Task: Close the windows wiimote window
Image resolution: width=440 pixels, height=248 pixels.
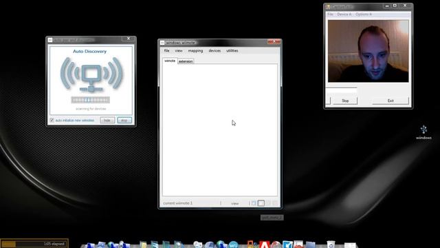Action: pyautogui.click(x=274, y=42)
